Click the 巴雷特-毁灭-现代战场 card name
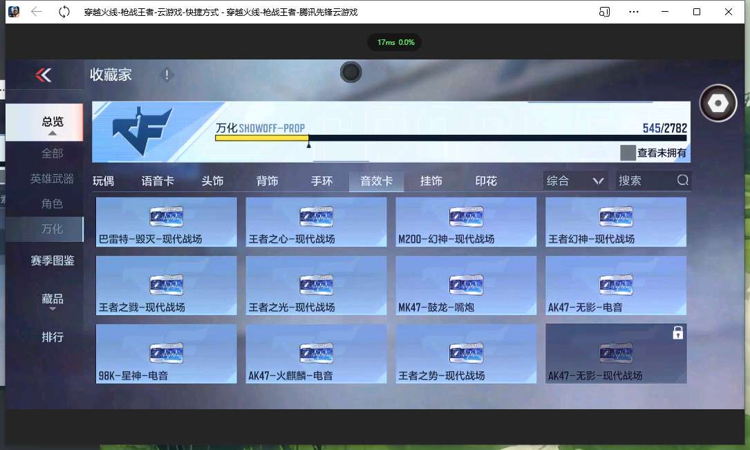This screenshot has height=450, width=750. pyautogui.click(x=150, y=238)
